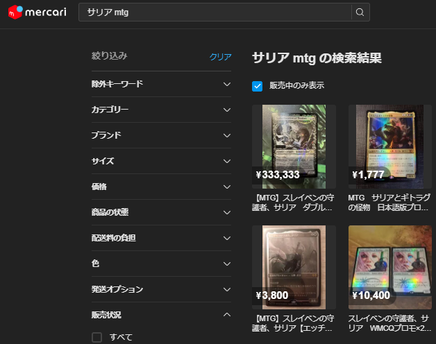Expand the 色 filter section
The height and width of the screenshot is (344, 436).
click(161, 264)
